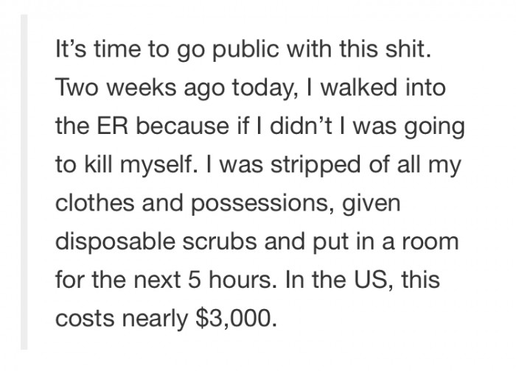Click the word "possessions,"
The image size is (516, 371).
pos(261,204)
